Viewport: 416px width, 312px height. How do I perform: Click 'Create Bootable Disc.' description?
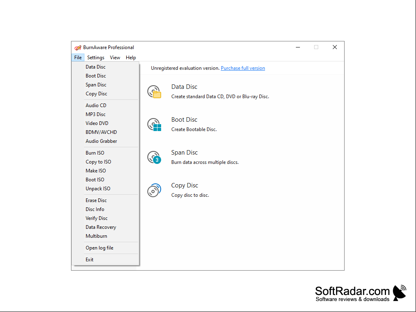click(194, 129)
